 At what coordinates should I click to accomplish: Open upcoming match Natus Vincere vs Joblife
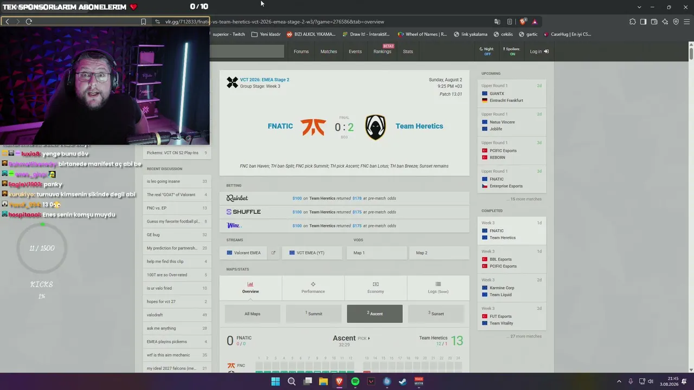pyautogui.click(x=511, y=122)
